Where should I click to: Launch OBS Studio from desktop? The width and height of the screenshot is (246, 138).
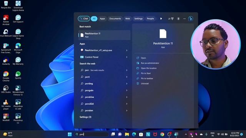tap(6, 89)
